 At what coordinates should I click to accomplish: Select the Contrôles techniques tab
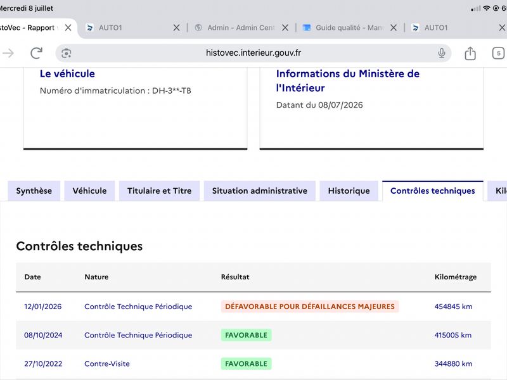(433, 191)
